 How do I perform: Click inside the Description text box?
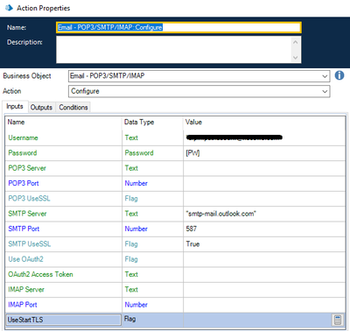(x=174, y=50)
